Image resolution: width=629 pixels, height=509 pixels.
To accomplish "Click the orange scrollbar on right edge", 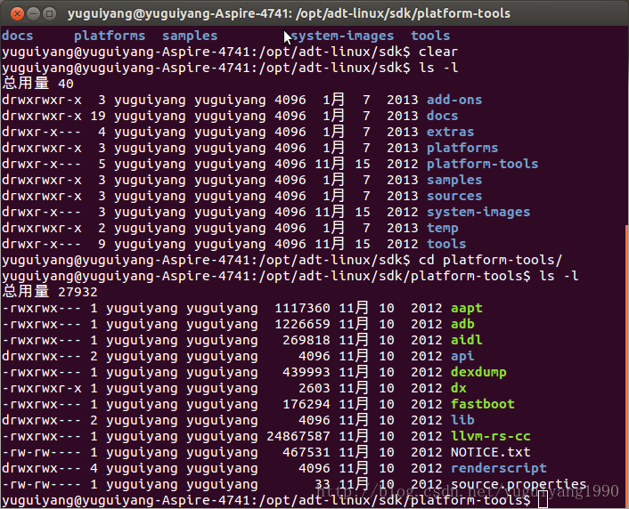I will click(626, 366).
